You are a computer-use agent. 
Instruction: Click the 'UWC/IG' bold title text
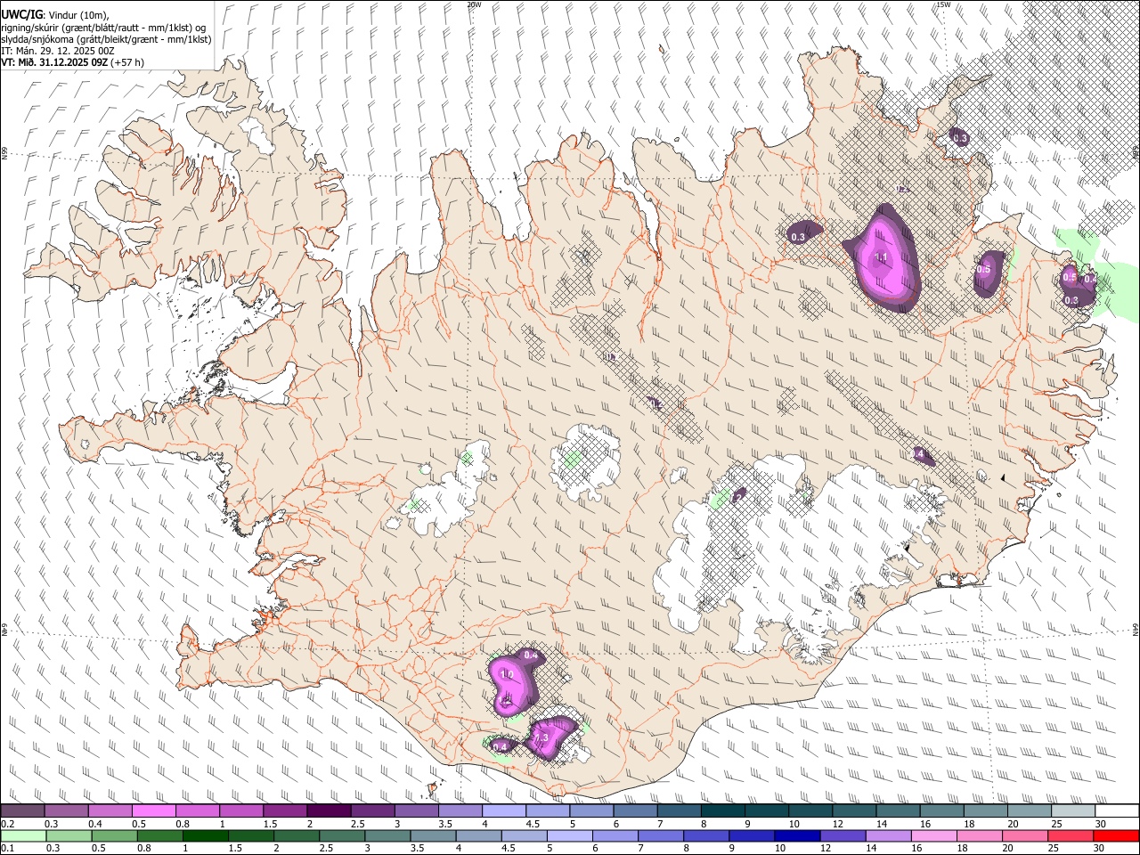[x=21, y=14]
